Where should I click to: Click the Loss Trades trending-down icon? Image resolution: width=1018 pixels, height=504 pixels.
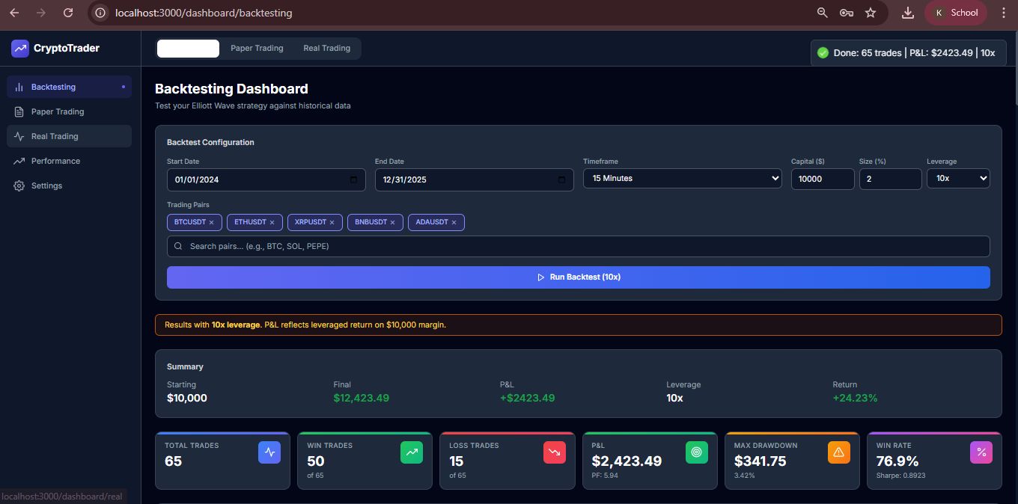point(554,452)
